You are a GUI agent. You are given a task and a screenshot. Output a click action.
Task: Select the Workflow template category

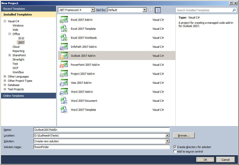click(x=18, y=72)
